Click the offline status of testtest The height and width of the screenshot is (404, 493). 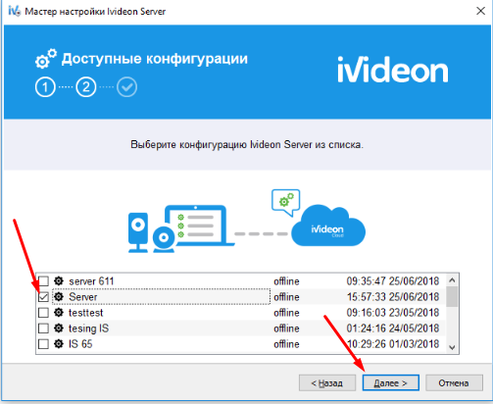286,313
